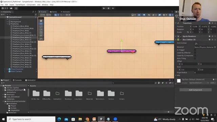This screenshot has width=217, height=122.
Task: Select the custom editor tool at overlay bottom
Action: (41, 39)
